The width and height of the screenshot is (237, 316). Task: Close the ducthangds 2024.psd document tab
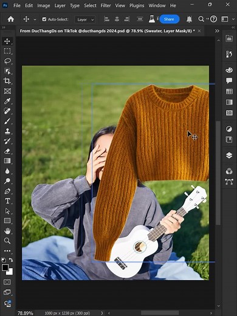(x=199, y=31)
